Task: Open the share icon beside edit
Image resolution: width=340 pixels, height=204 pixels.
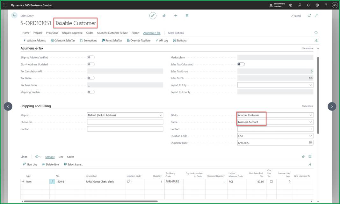Action: pos(164,16)
